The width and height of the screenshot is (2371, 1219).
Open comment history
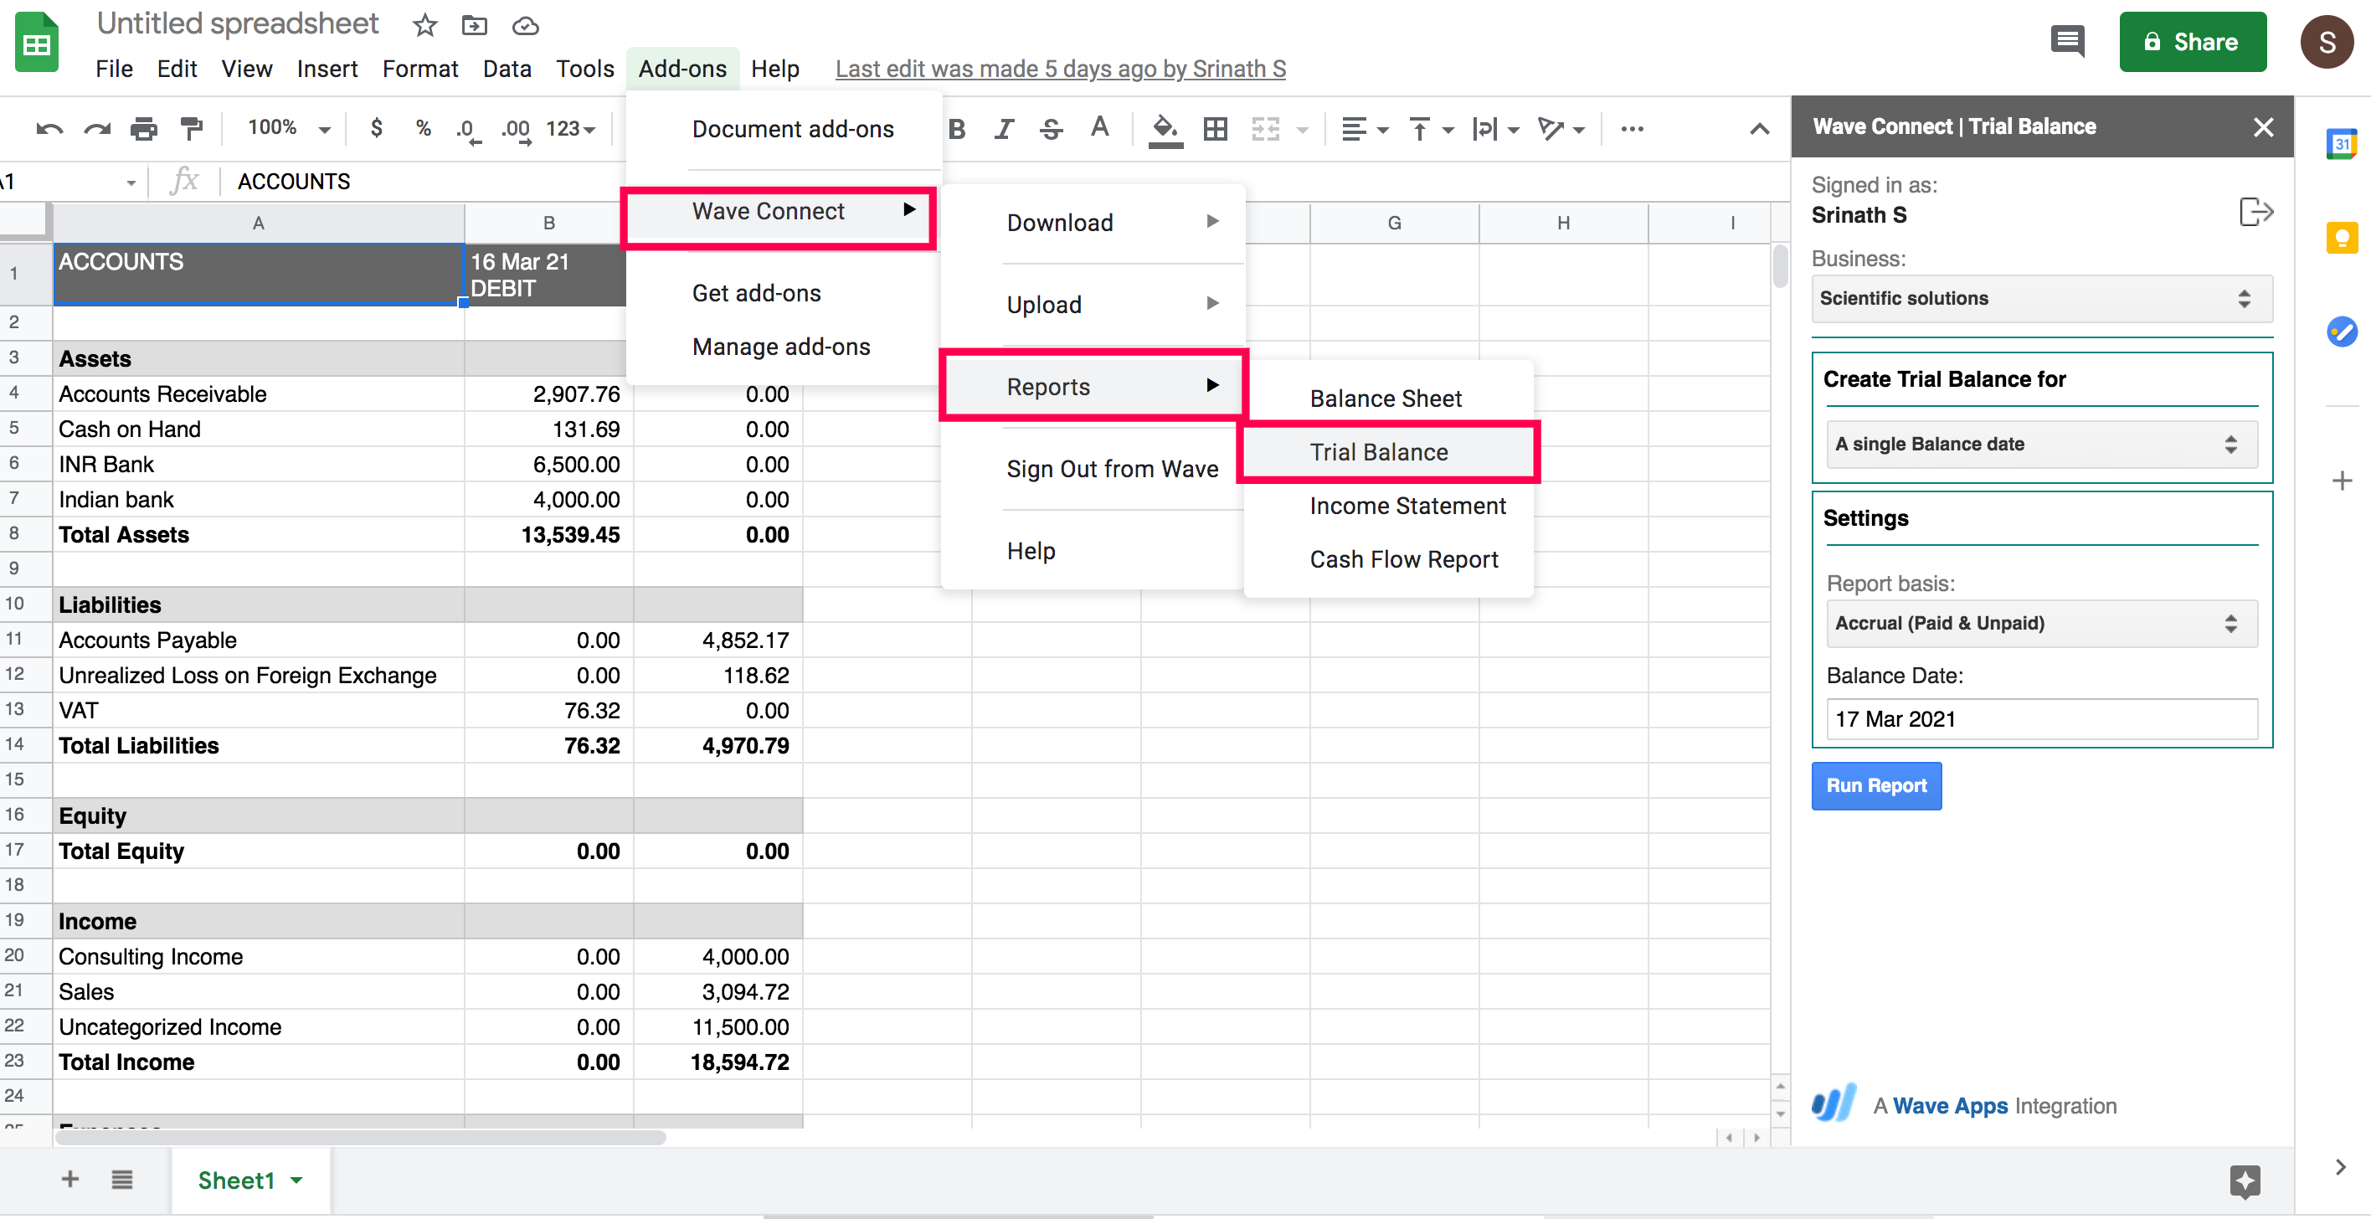coord(2066,40)
